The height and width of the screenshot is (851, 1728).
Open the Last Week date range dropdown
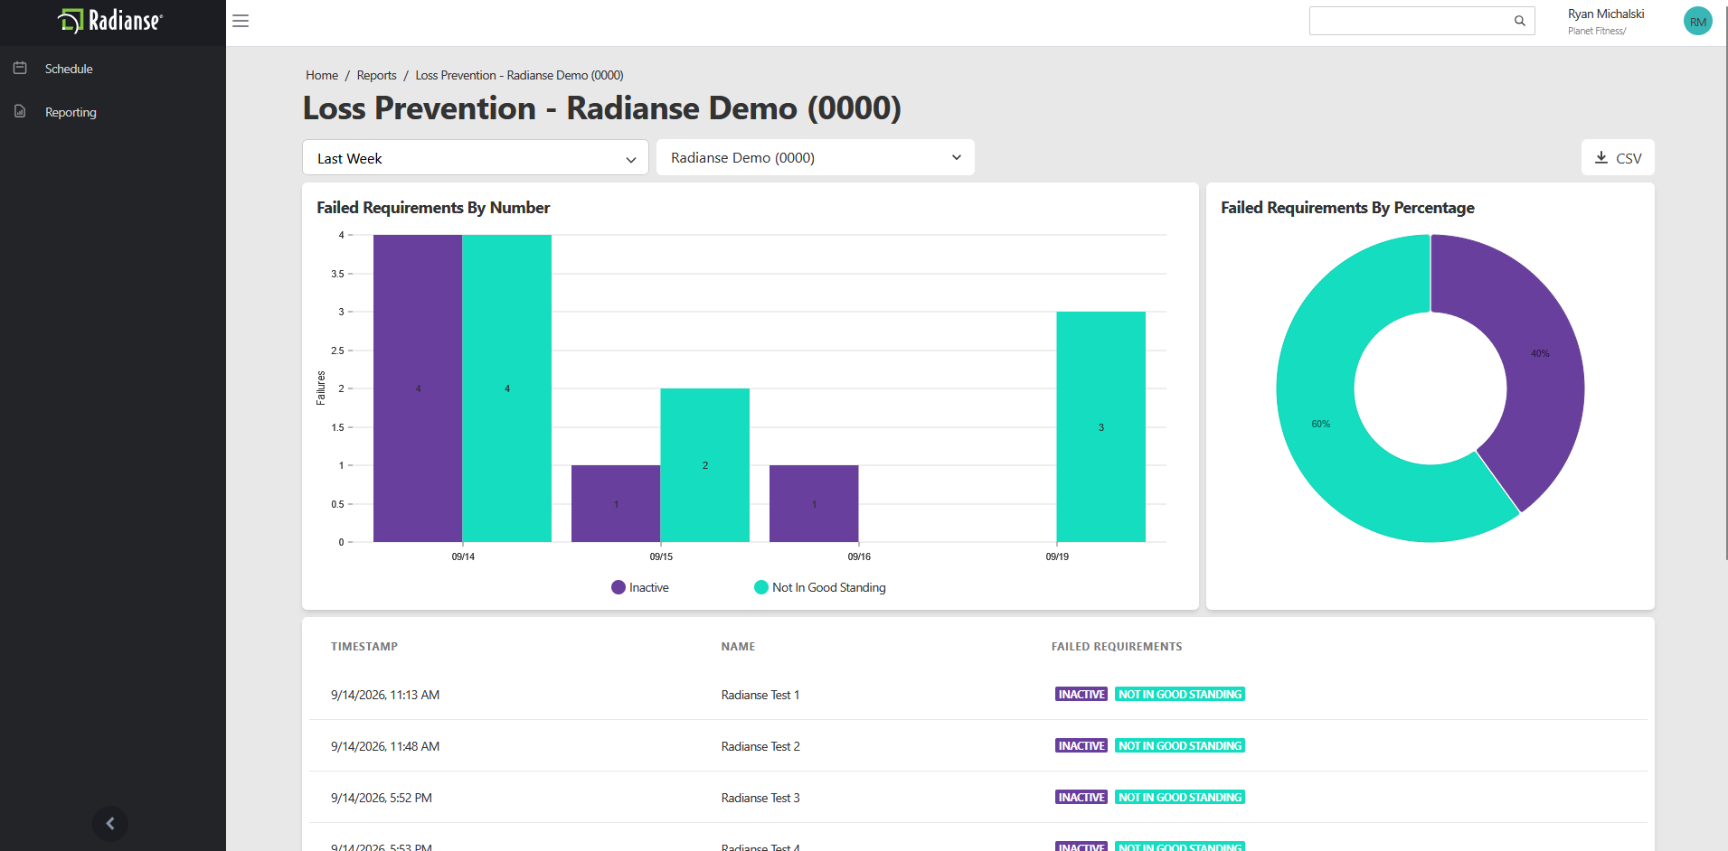(x=476, y=158)
